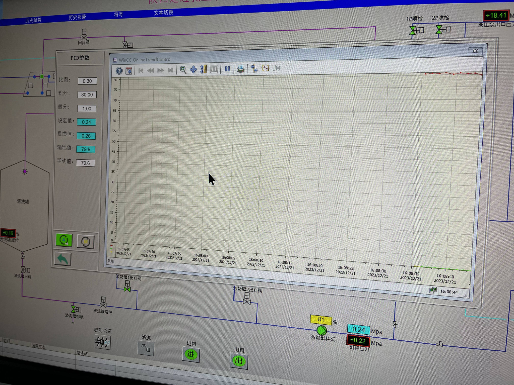
Task: Click the +18.41 pressure readout
Action: tap(496, 15)
